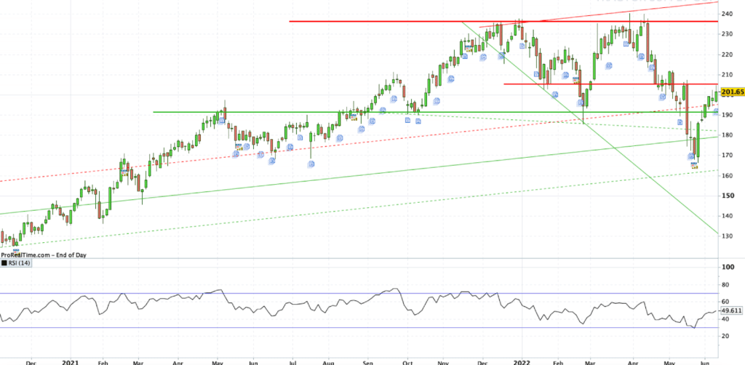The height and width of the screenshot is (365, 745).
Task: Click the news icon beneath the long-wick June 2021 candle
Action: (311, 164)
